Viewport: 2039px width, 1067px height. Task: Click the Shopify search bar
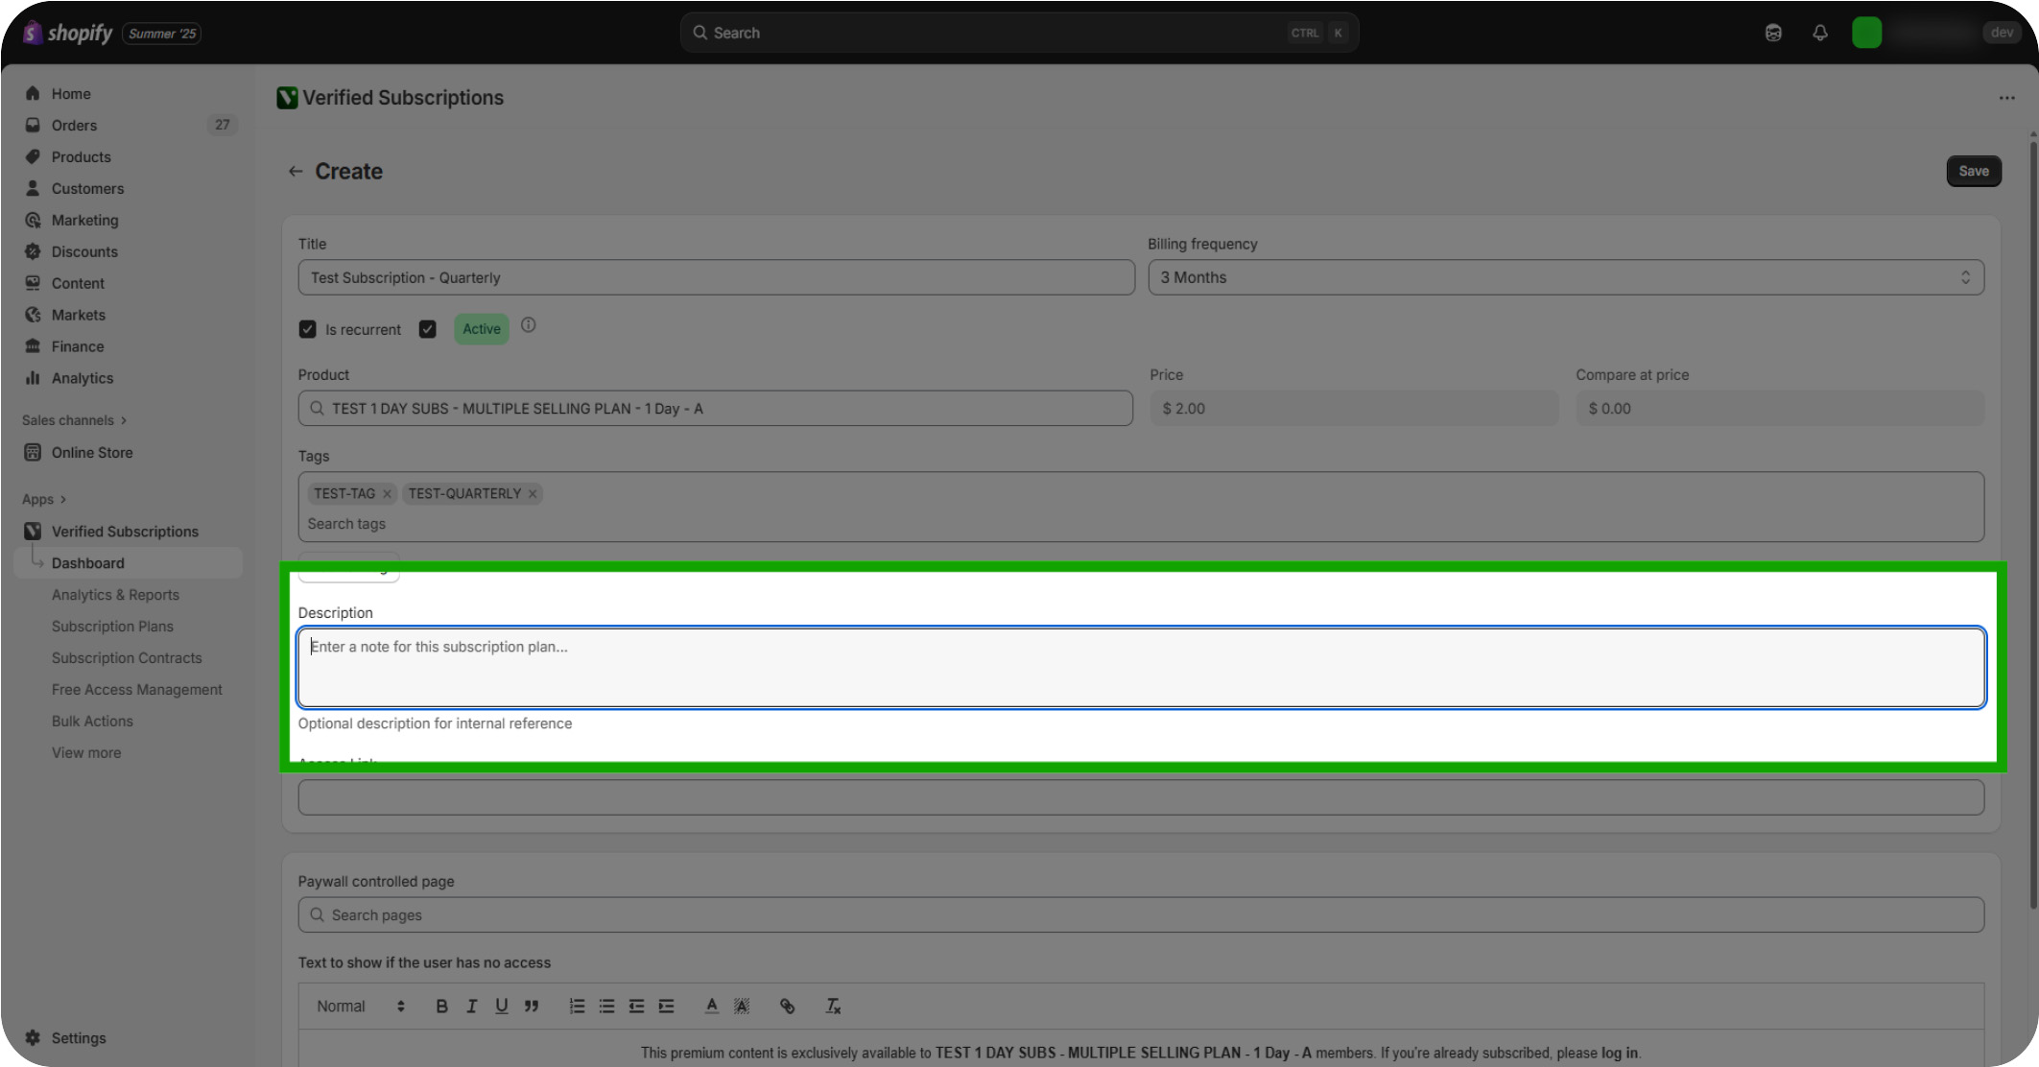[x=1019, y=33]
